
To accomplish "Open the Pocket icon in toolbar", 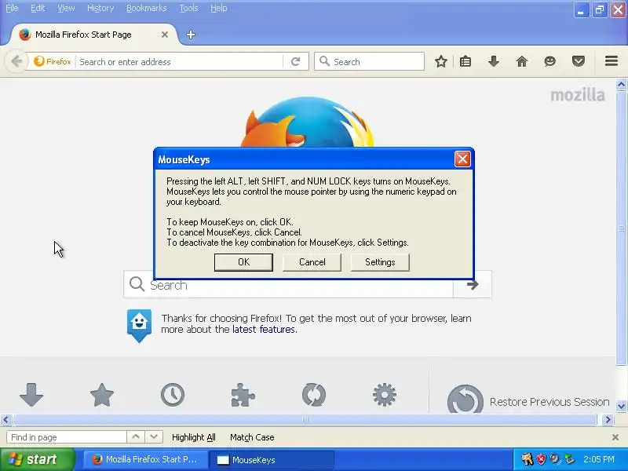I will pos(579,61).
